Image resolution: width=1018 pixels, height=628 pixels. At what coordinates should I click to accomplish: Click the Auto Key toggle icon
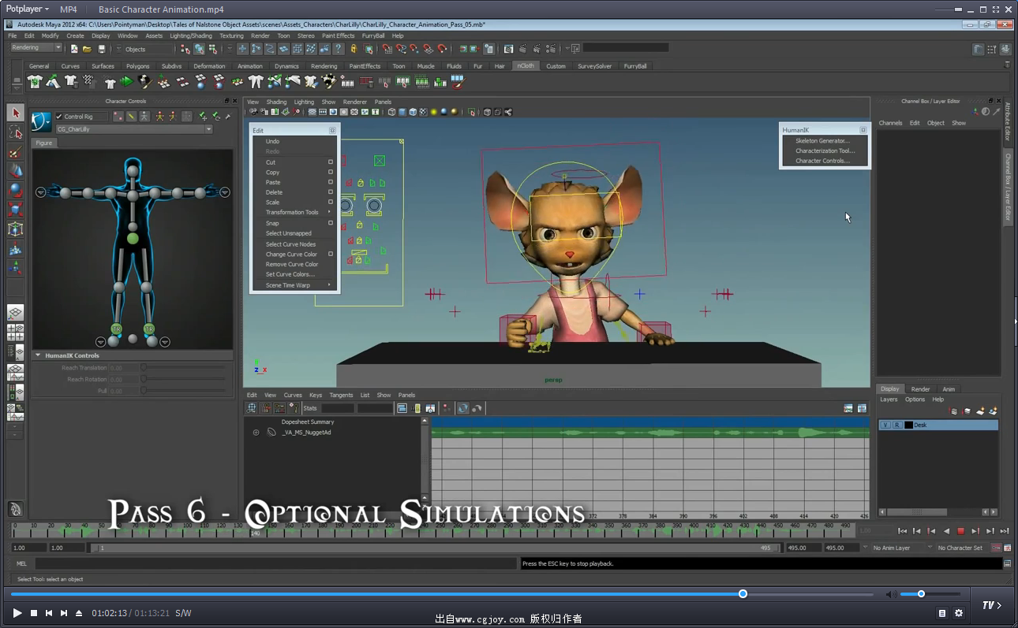point(996,548)
